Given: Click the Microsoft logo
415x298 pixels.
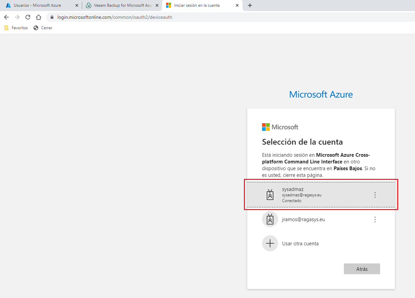Looking at the screenshot, I should pyautogui.click(x=280, y=127).
